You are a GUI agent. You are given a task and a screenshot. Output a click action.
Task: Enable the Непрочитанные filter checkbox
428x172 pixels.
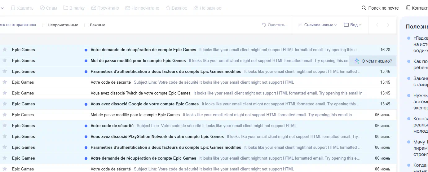click(44, 25)
